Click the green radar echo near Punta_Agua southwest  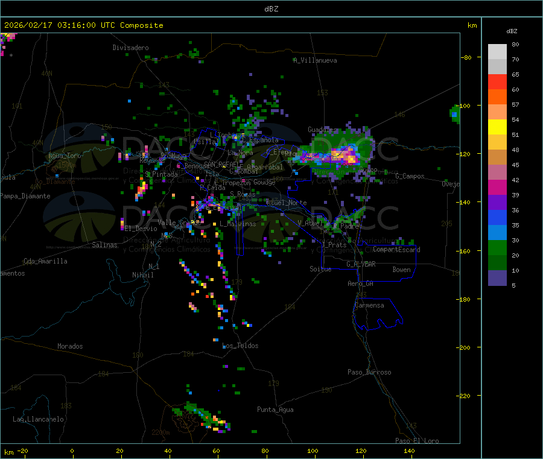[202, 417]
